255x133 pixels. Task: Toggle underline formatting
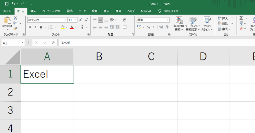tap(41, 27)
